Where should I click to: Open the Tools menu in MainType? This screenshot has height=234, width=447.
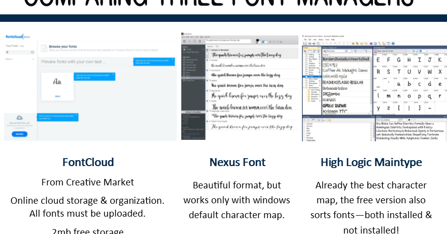tap(327, 40)
